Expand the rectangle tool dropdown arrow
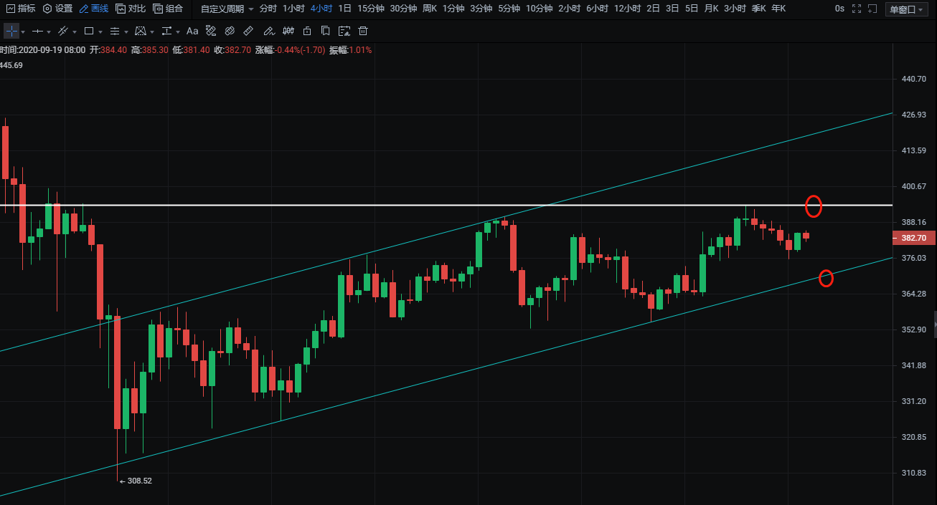Viewport: 937px width, 505px height. 100,32
